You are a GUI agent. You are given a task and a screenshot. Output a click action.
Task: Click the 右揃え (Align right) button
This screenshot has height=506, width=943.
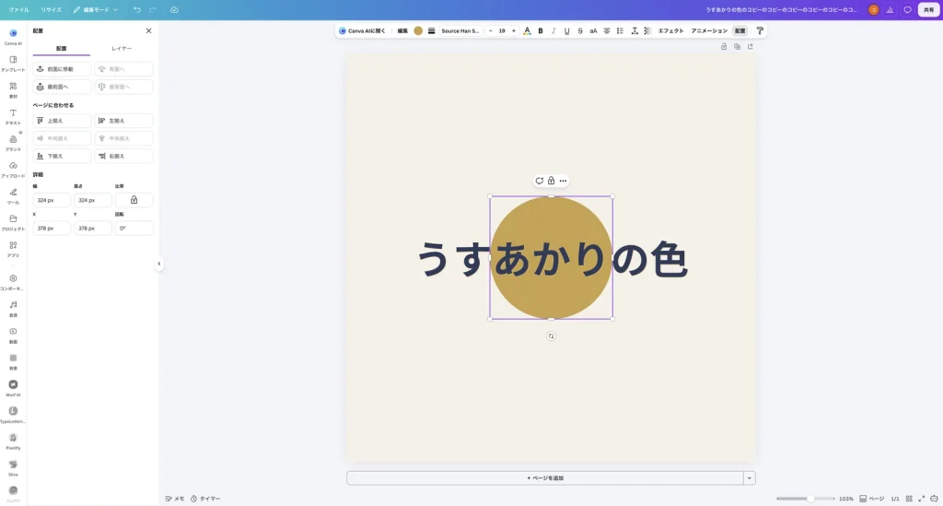[x=124, y=156]
